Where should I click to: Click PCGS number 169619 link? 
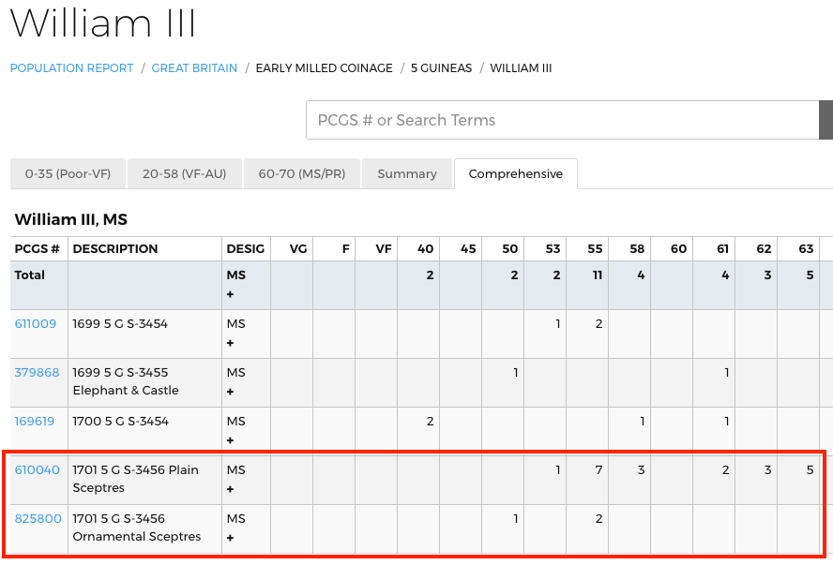click(36, 422)
